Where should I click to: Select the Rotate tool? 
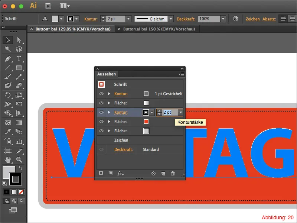8,95
